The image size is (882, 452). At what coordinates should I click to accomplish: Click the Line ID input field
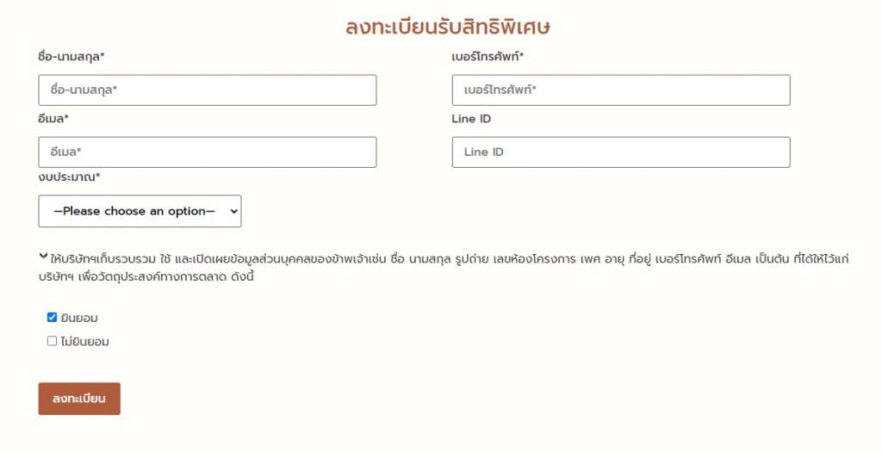620,152
